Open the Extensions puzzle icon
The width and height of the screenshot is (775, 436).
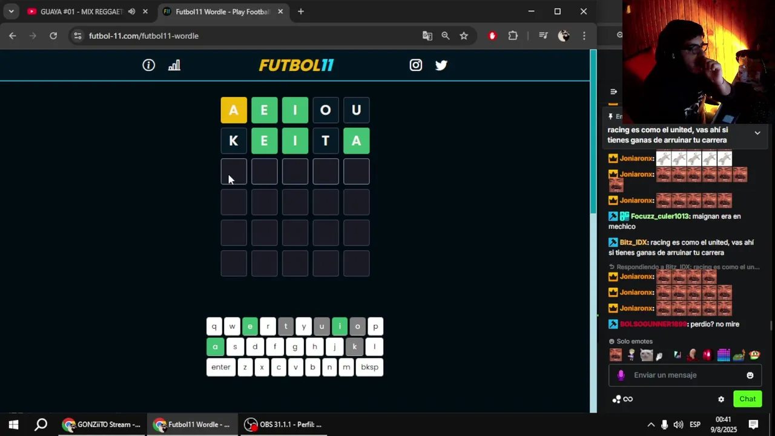coord(513,36)
